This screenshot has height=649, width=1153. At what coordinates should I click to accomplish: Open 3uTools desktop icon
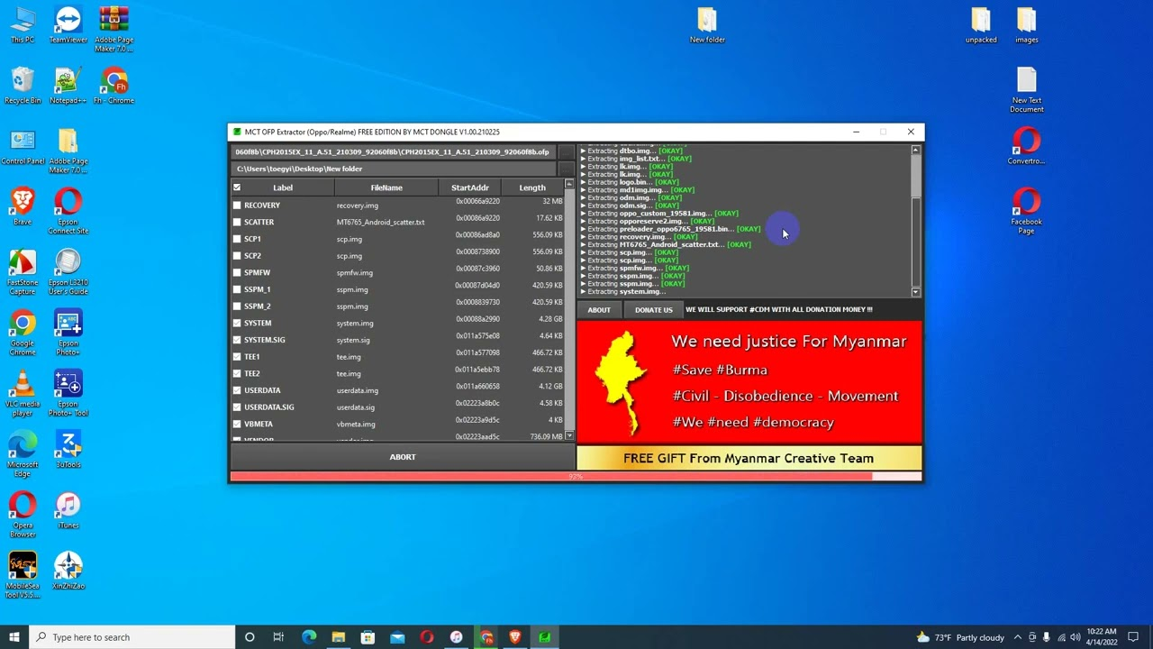(x=68, y=449)
